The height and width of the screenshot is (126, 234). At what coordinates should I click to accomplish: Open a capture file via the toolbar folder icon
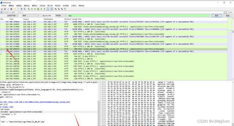[x=15, y=9]
